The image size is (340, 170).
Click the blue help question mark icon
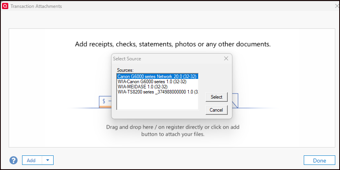point(13,161)
